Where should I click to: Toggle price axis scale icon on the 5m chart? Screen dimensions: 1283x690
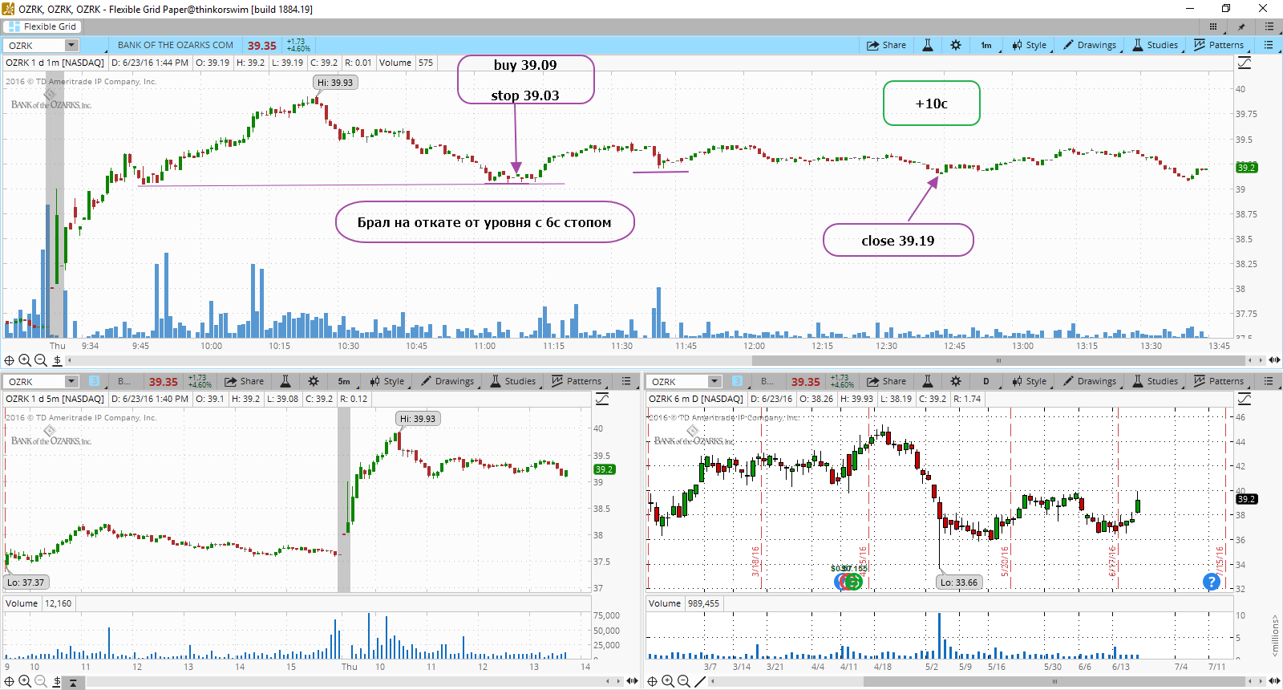point(601,399)
